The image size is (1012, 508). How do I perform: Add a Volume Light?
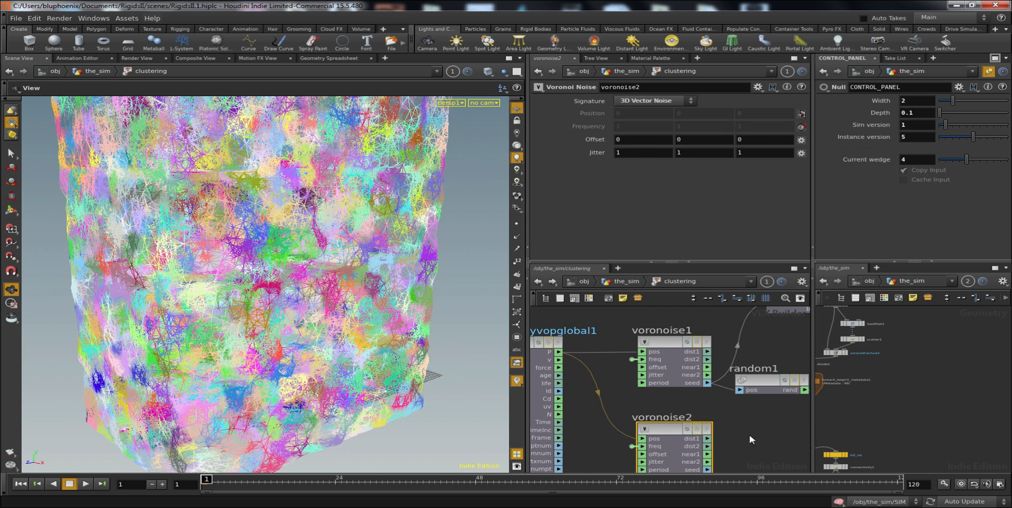(593, 43)
